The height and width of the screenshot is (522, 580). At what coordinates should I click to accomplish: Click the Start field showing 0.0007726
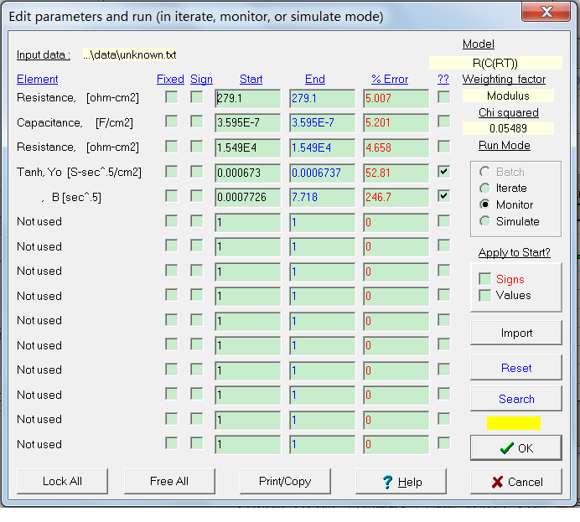247,197
